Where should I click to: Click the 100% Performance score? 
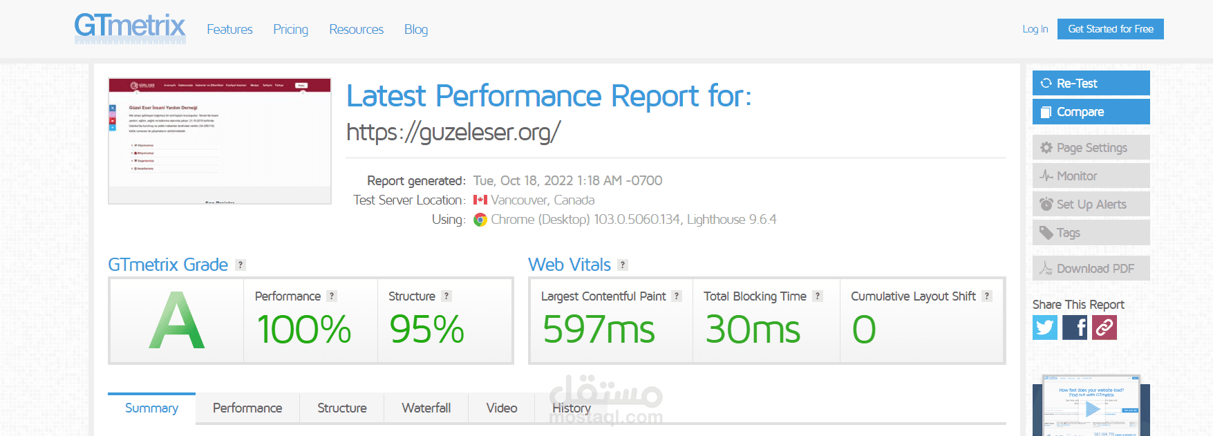[304, 330]
